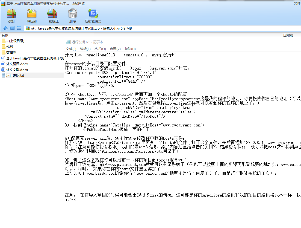
Task: Click the 运行说明.txt file icon
Action: (3, 76)
